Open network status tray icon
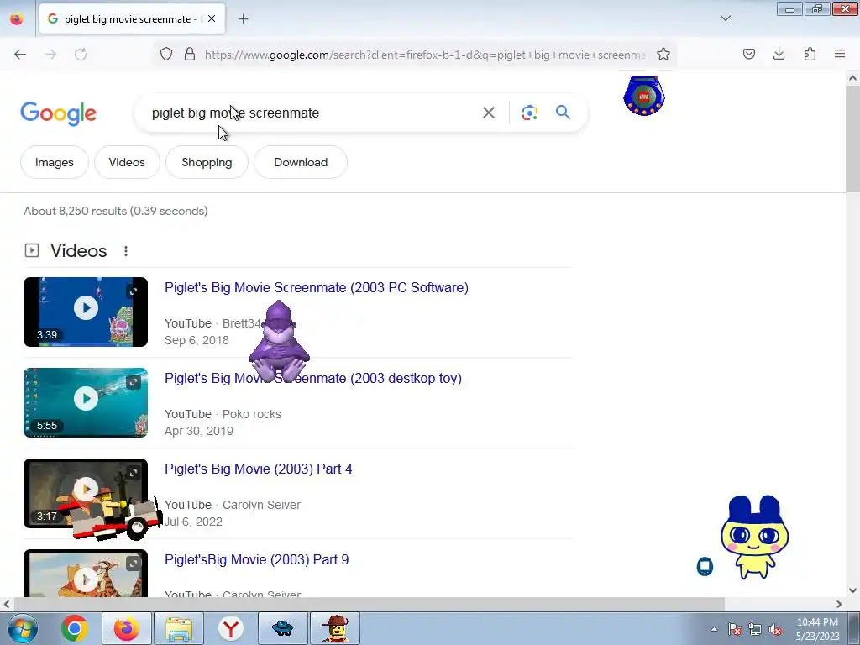Screen dimensions: 860x645 tap(755, 630)
